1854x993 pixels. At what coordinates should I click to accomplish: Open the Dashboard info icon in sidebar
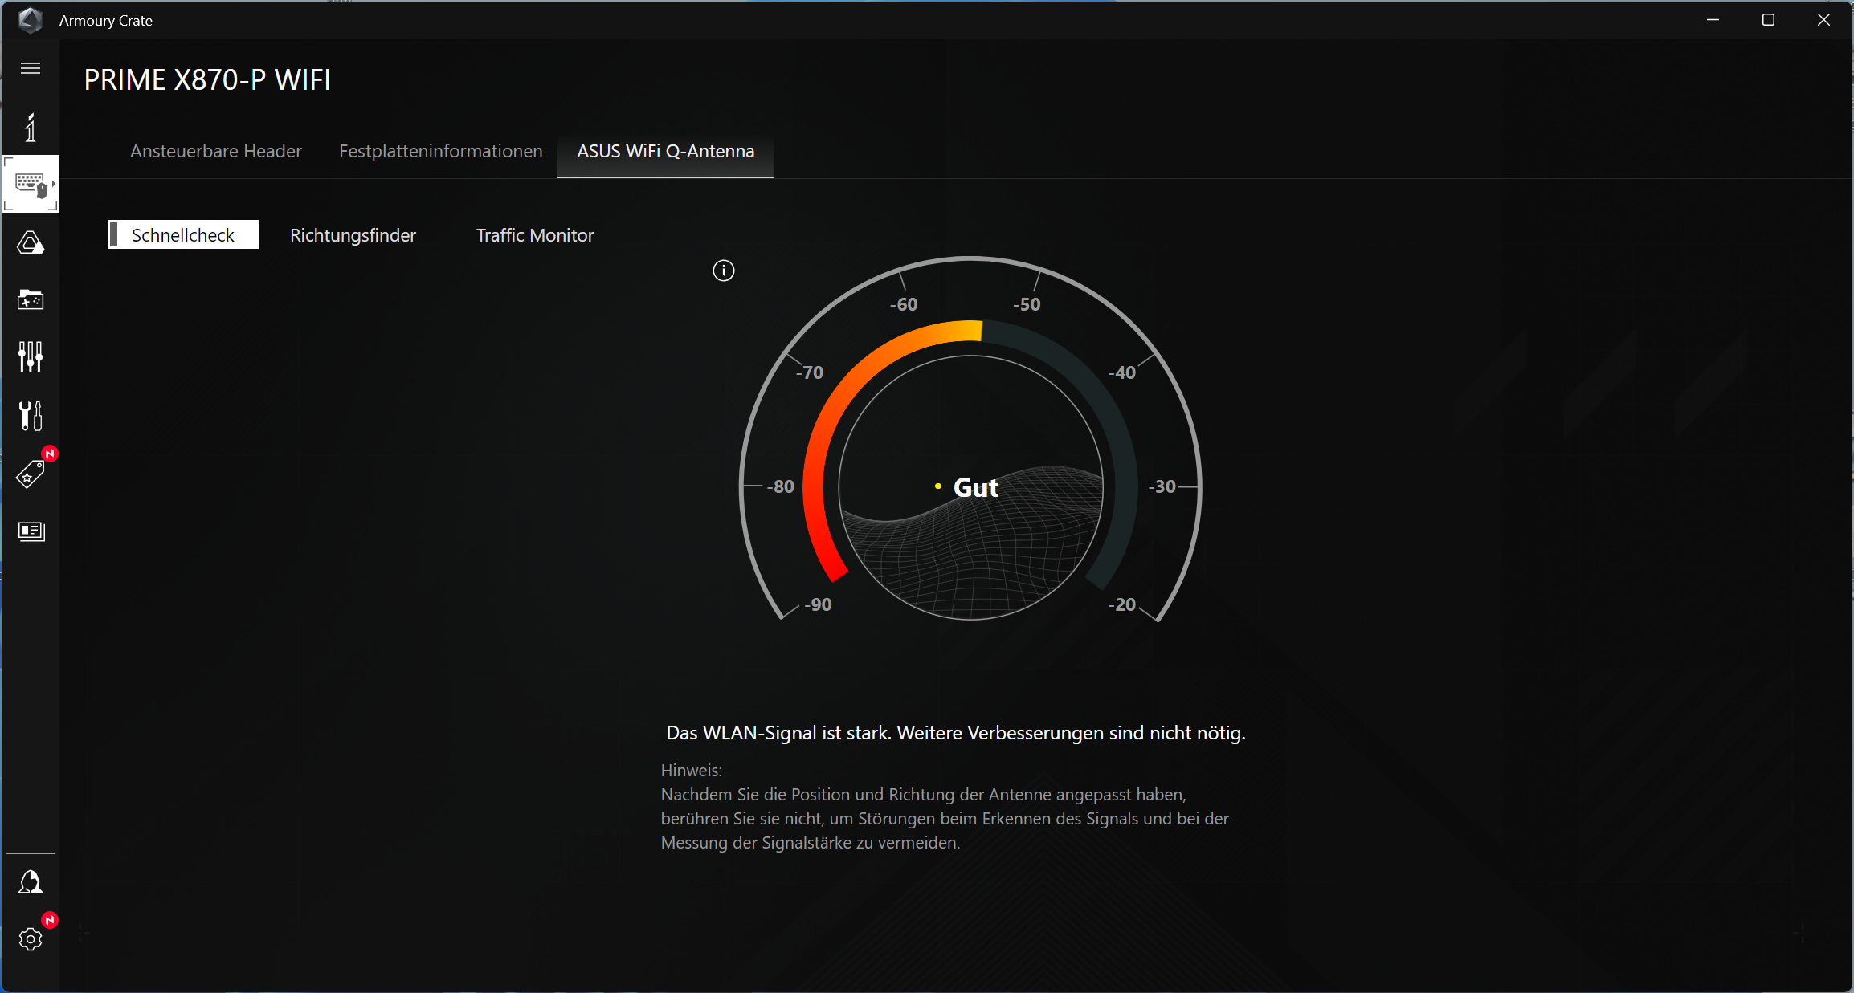(31, 128)
